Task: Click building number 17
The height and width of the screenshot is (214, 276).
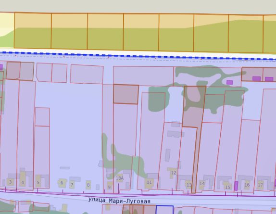Action: (260, 185)
